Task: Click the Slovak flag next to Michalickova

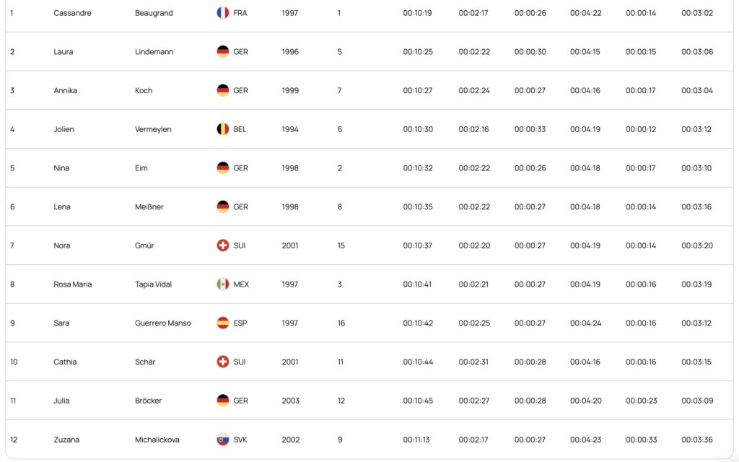Action: (223, 440)
